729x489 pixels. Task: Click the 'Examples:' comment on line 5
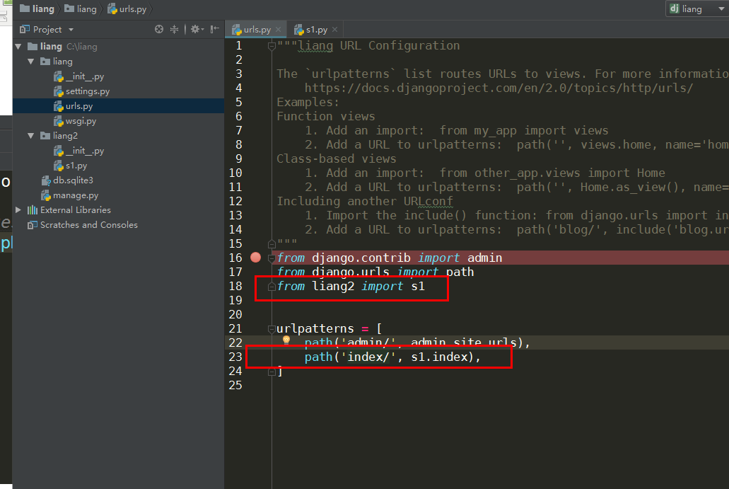308,102
